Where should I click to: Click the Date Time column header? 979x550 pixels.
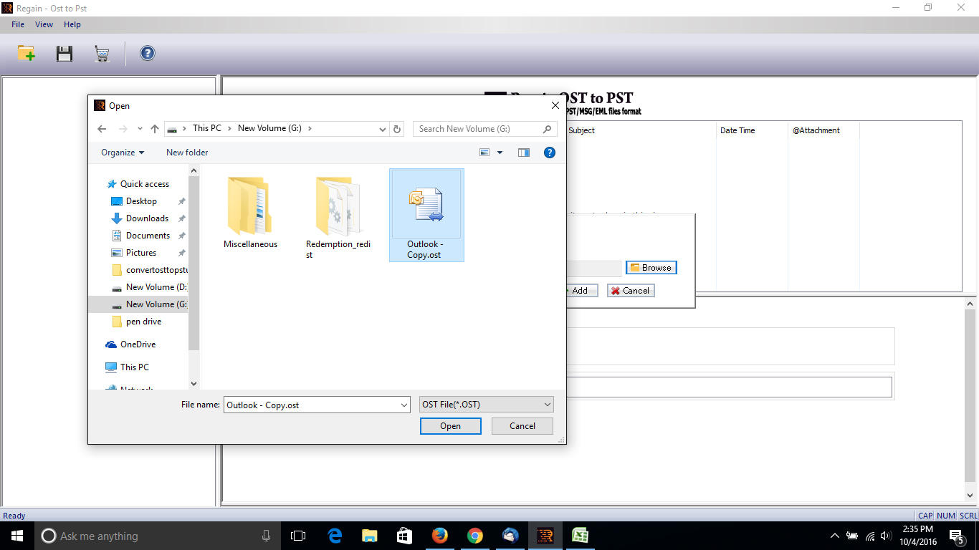point(737,130)
